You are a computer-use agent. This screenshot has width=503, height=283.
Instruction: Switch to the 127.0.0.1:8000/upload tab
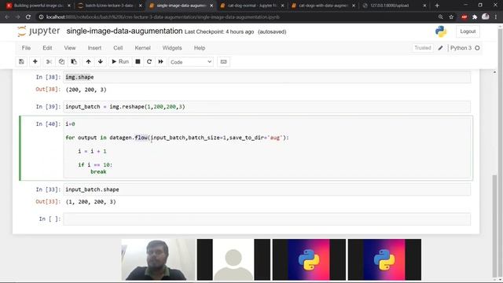(x=394, y=6)
